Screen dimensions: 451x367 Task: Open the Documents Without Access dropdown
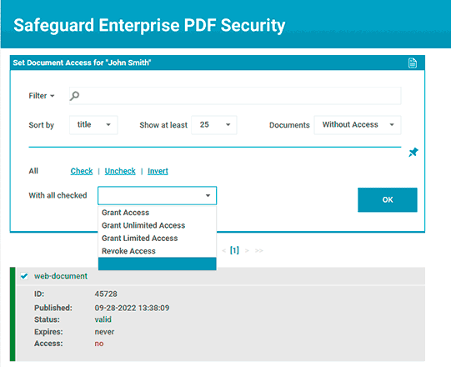coord(358,125)
